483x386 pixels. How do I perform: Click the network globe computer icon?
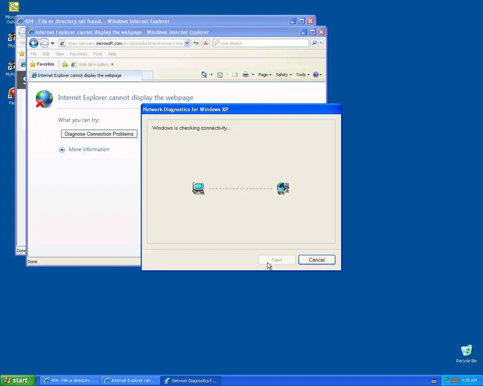tap(283, 188)
